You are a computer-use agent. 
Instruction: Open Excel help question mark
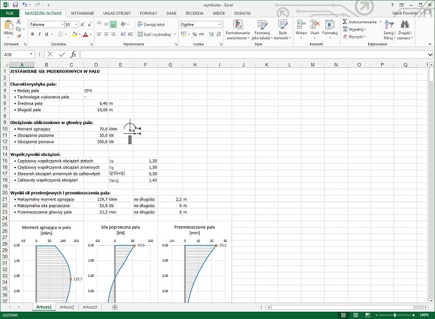point(392,5)
